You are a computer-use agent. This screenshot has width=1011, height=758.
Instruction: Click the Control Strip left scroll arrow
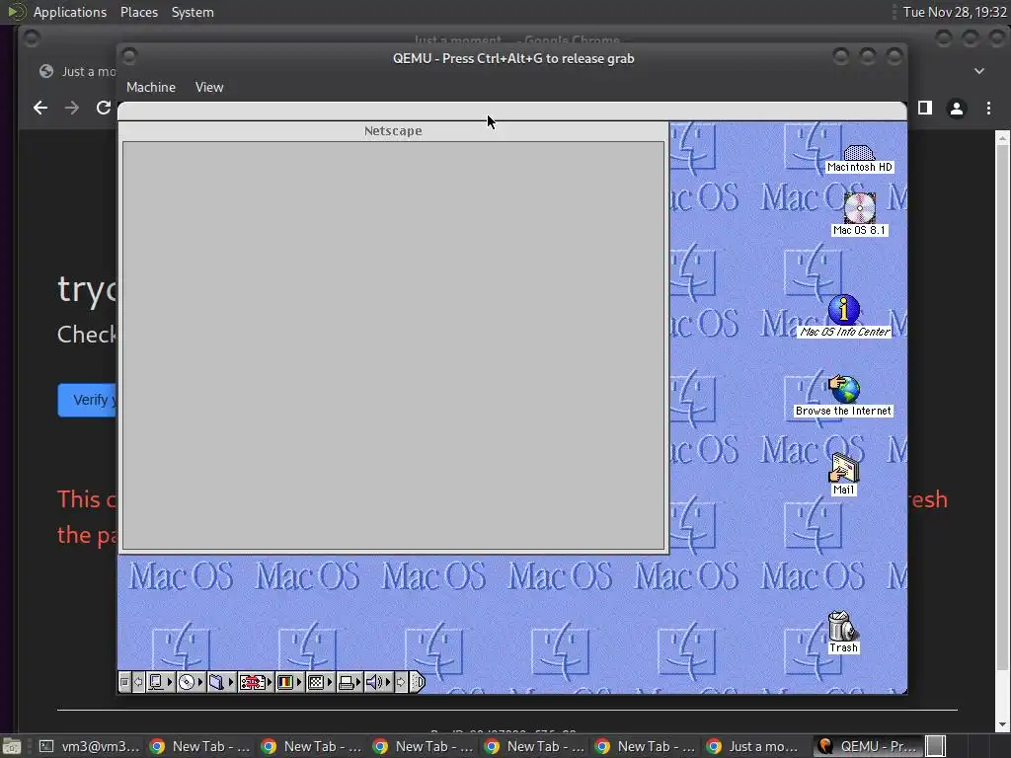138,682
